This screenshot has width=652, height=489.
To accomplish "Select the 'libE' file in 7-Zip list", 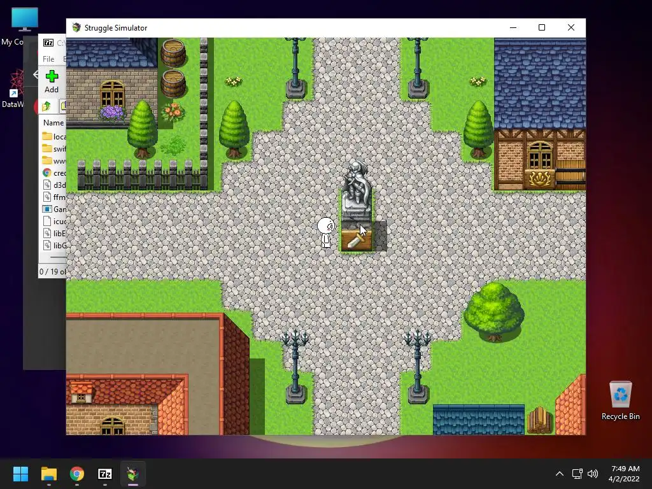I will [x=55, y=233].
